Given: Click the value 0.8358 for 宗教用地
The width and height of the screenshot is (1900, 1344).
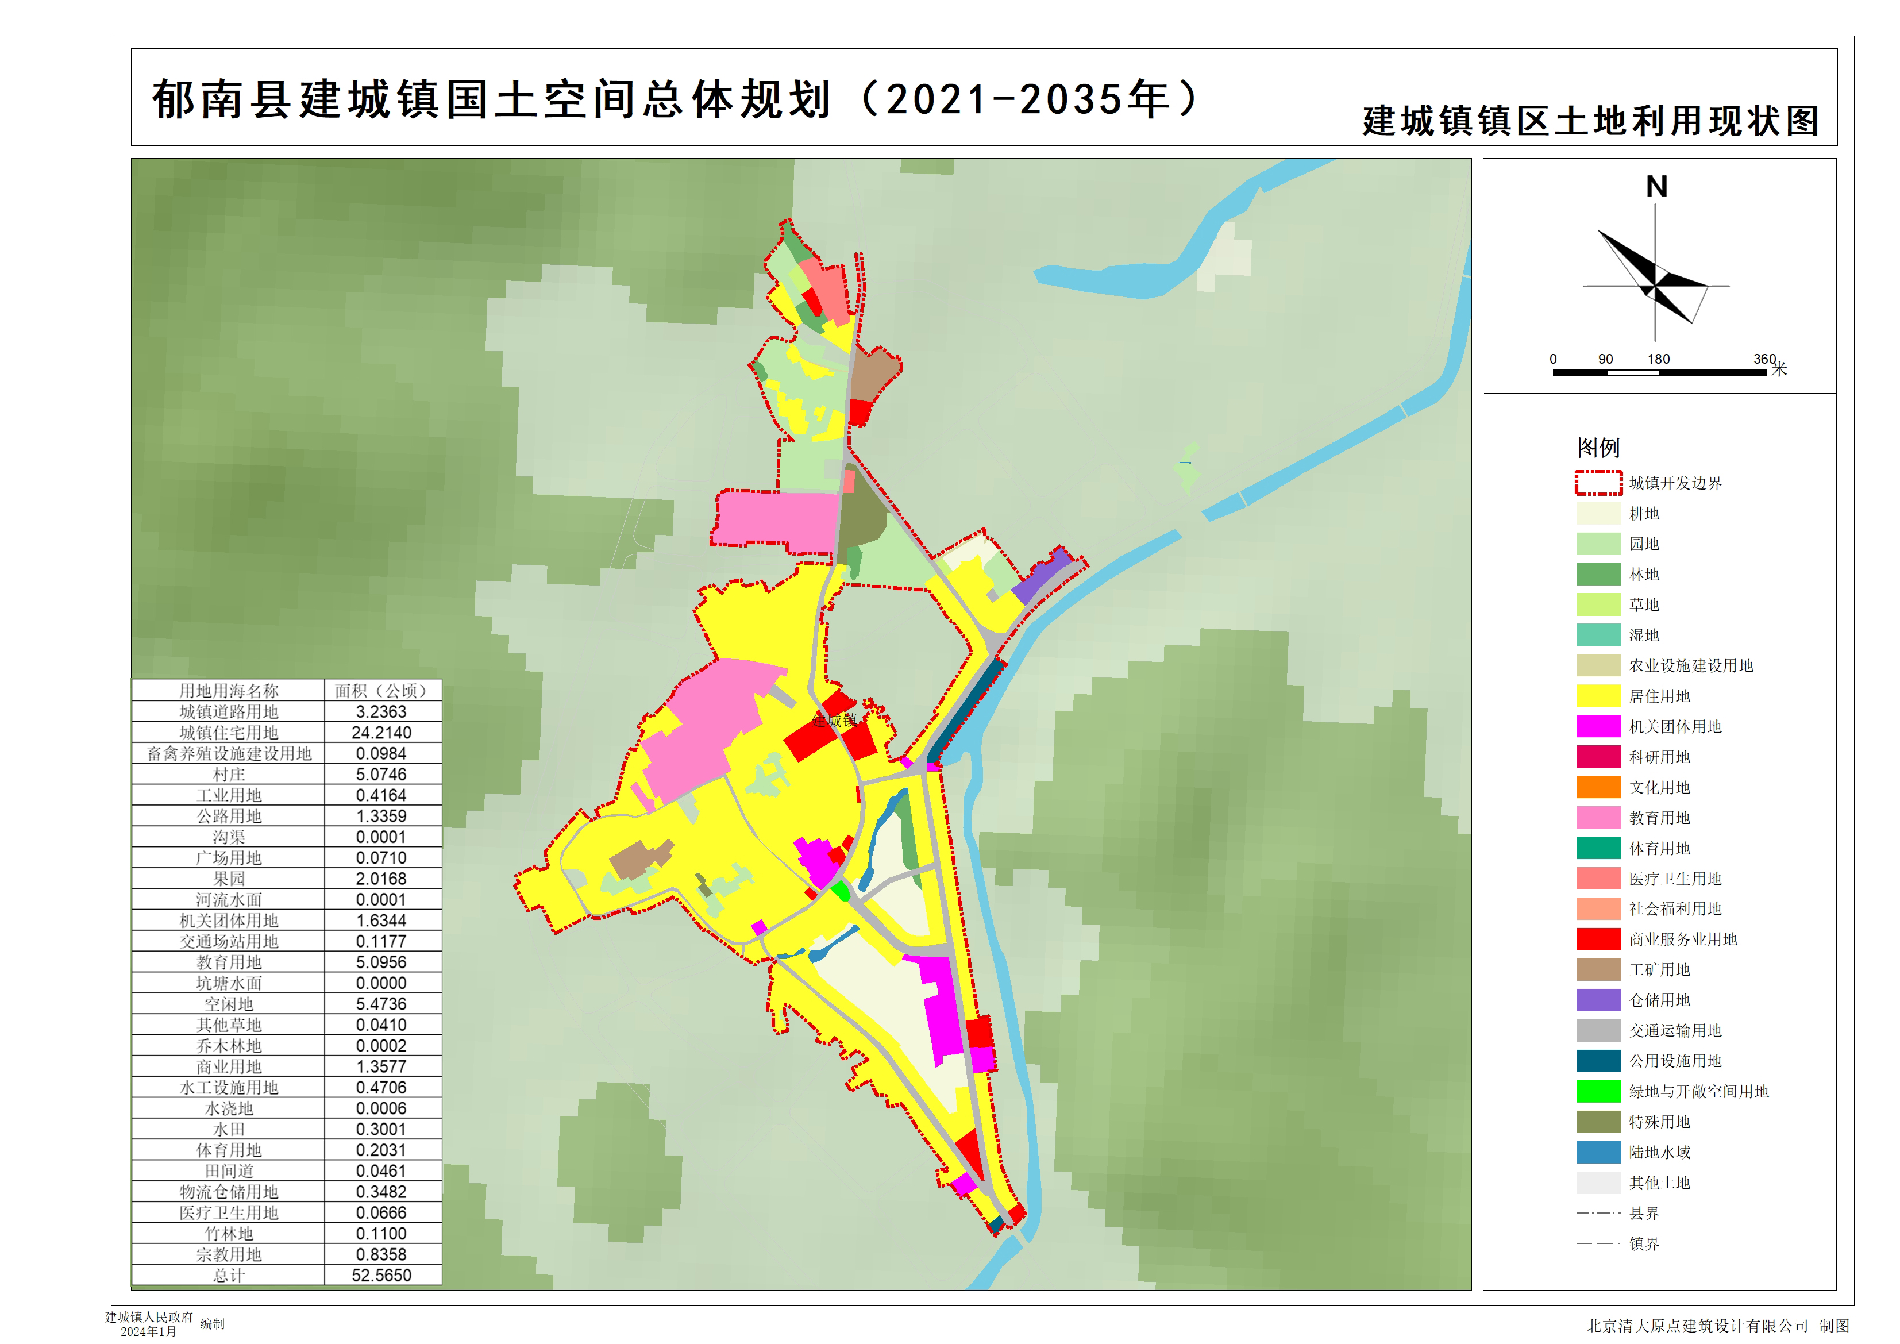Looking at the screenshot, I should point(381,1254).
